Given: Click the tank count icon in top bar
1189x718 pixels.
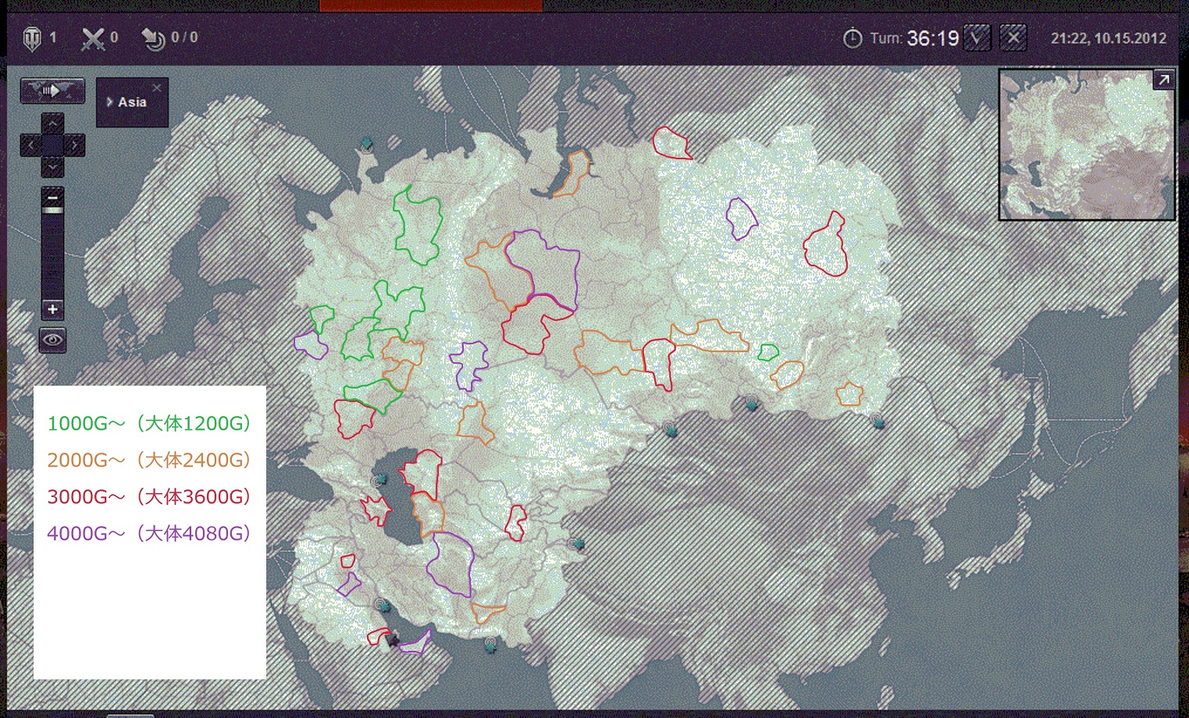Looking at the screenshot, I should click(x=32, y=39).
